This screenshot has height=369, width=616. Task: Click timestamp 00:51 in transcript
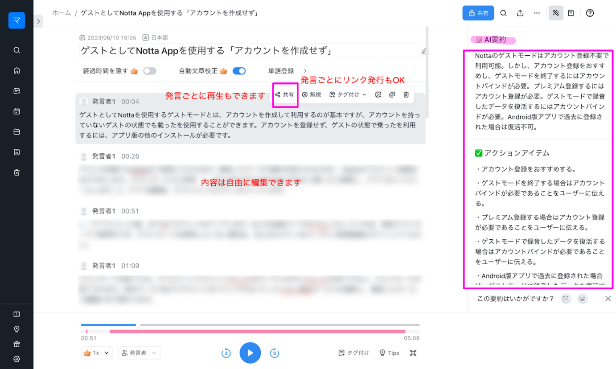tap(130, 211)
